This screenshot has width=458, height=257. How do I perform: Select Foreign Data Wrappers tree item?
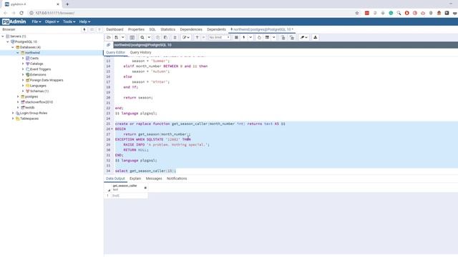47,80
